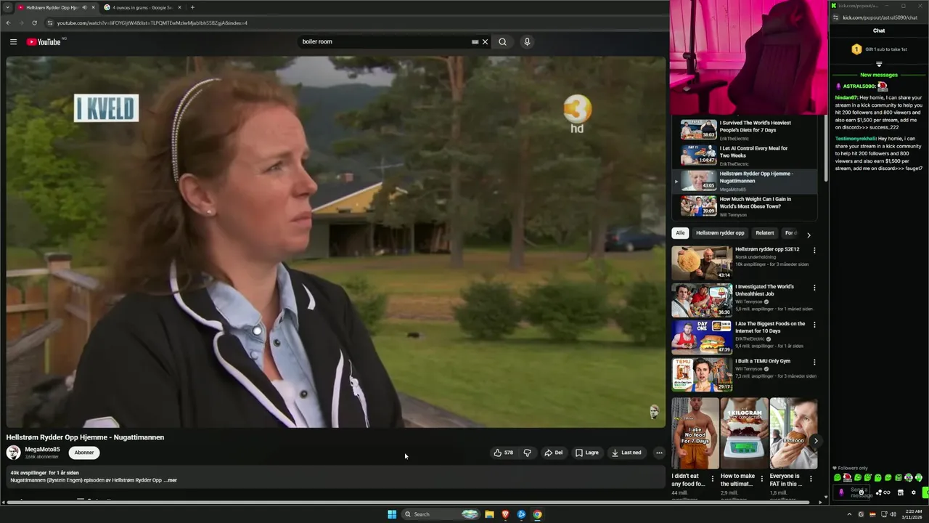Expand description with '...mer'
Image resolution: width=929 pixels, height=523 pixels.
(171, 480)
